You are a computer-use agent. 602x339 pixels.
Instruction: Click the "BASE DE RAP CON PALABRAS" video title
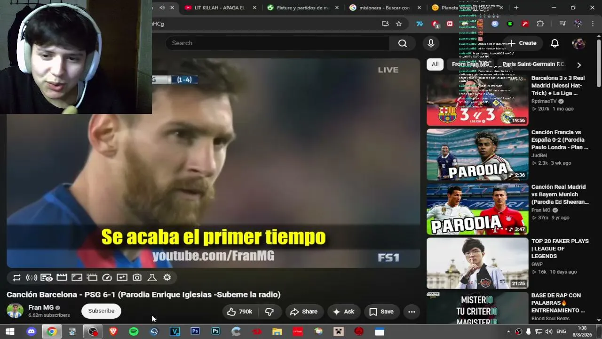coord(558,303)
